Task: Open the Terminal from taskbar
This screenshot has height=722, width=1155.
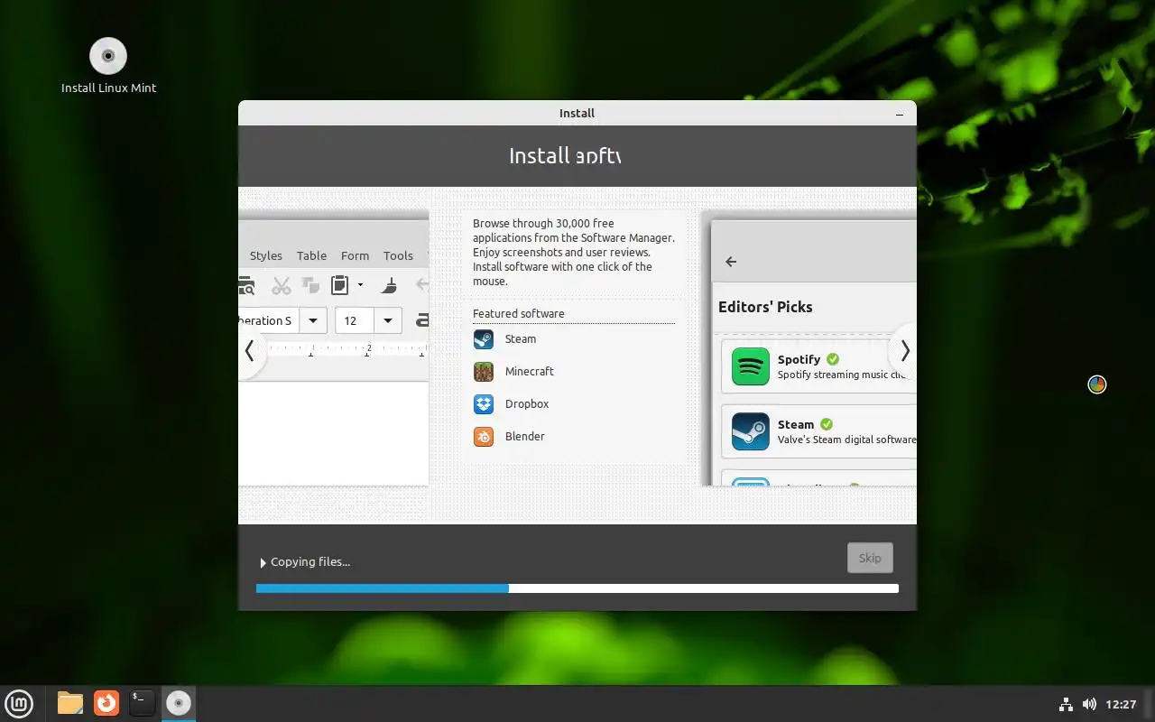Action: pos(143,703)
